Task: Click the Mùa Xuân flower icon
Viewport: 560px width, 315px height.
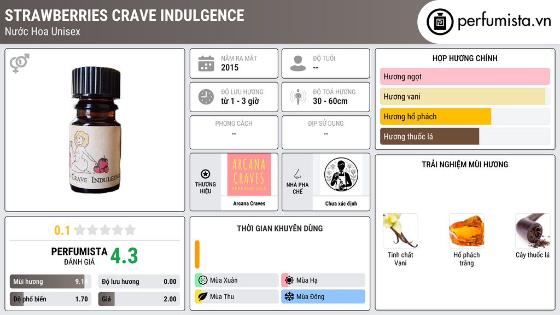Action: tap(203, 281)
